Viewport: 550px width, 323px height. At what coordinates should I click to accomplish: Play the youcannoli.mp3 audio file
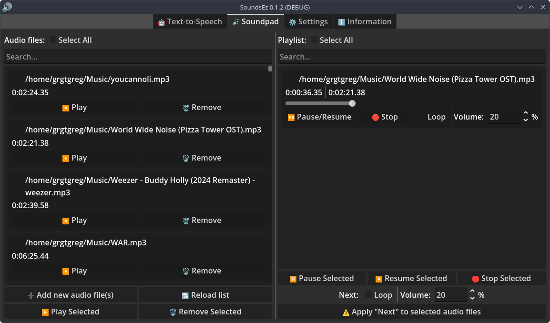[x=74, y=108]
